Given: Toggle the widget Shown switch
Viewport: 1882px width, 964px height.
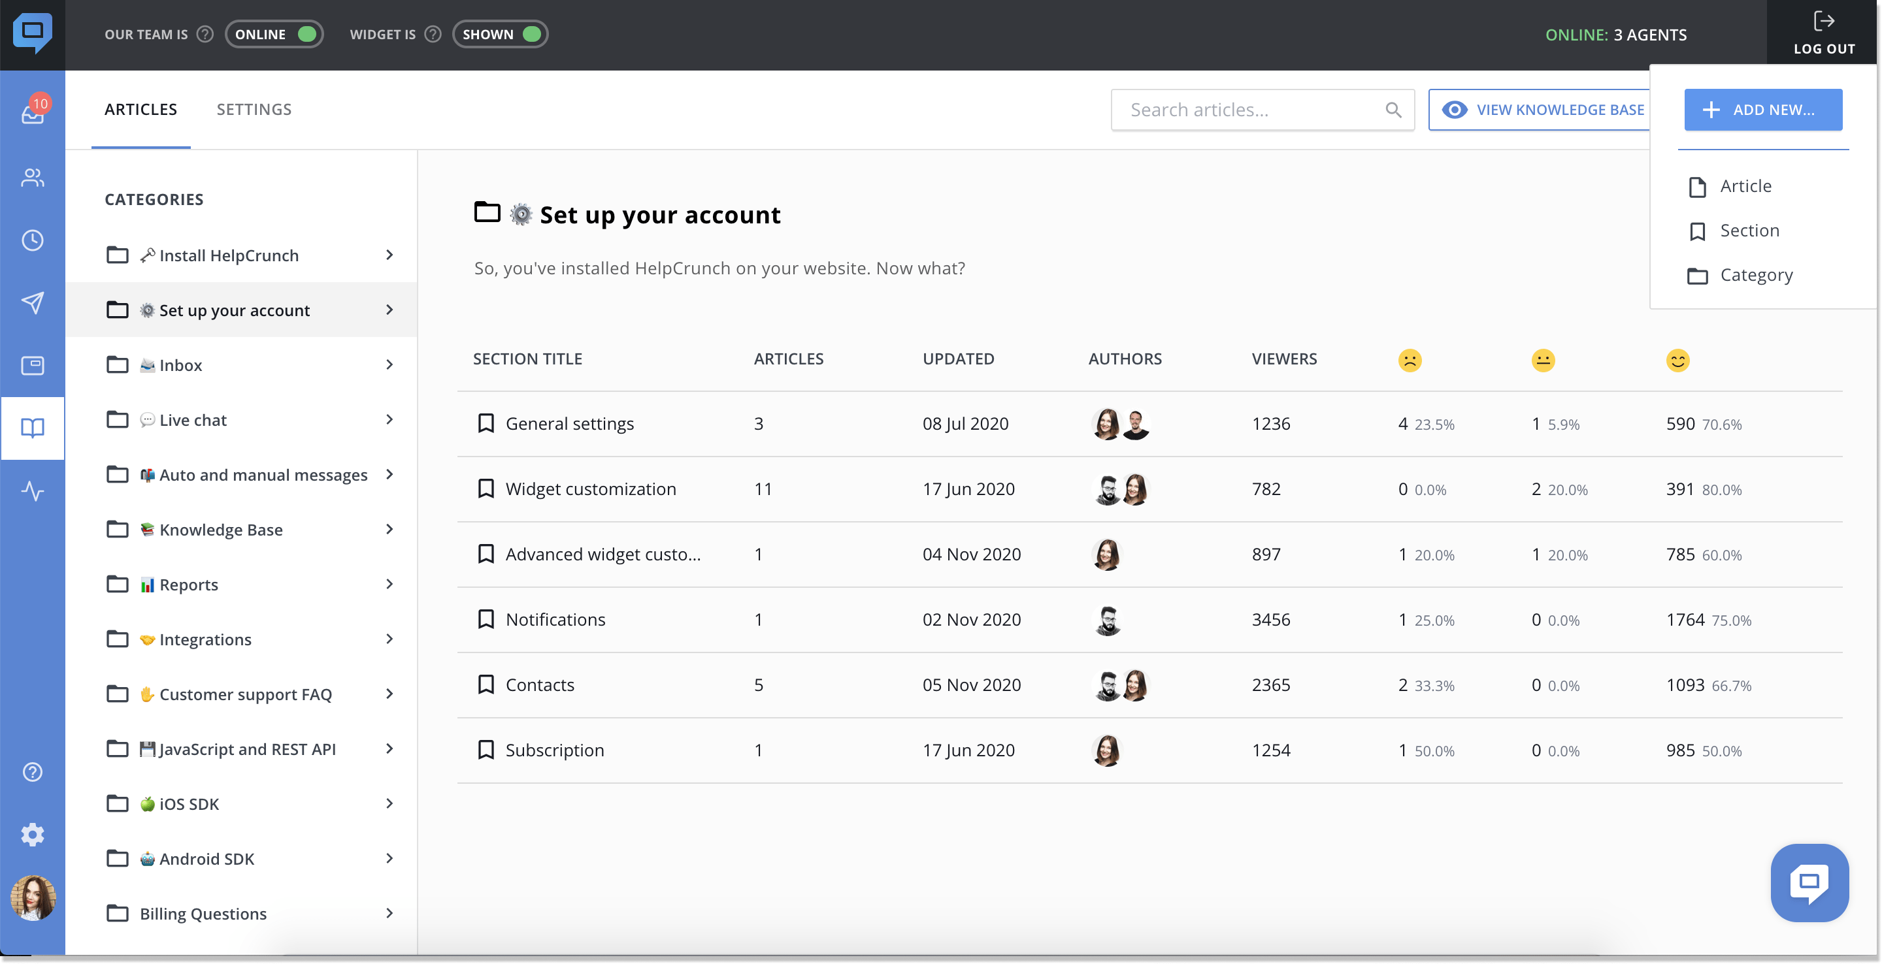Looking at the screenshot, I should (x=501, y=35).
